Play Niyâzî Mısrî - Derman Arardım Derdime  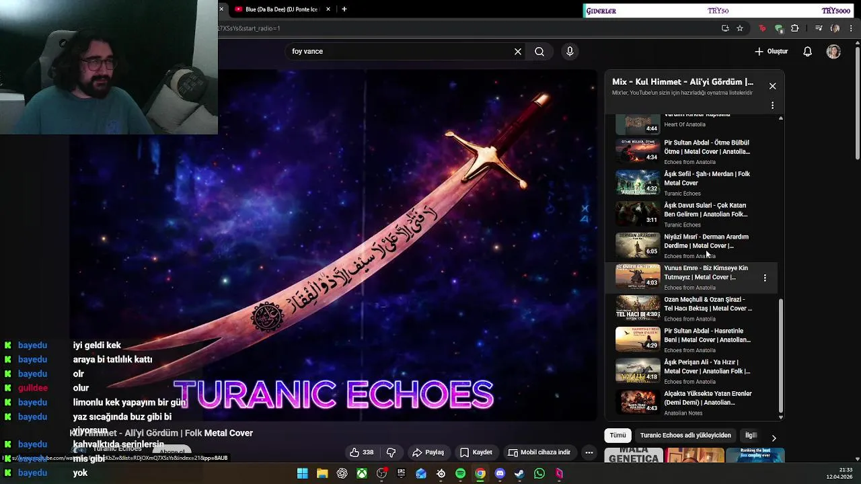tap(693, 245)
